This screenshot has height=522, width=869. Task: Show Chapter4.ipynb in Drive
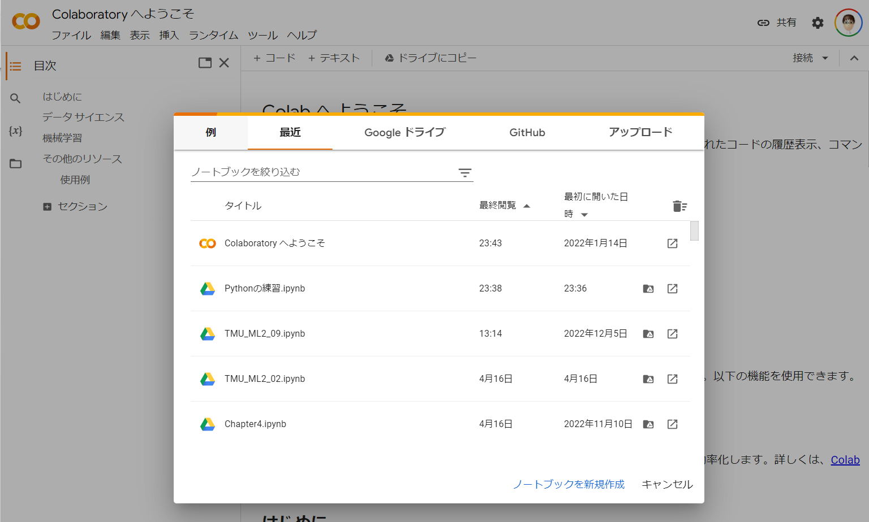point(648,424)
